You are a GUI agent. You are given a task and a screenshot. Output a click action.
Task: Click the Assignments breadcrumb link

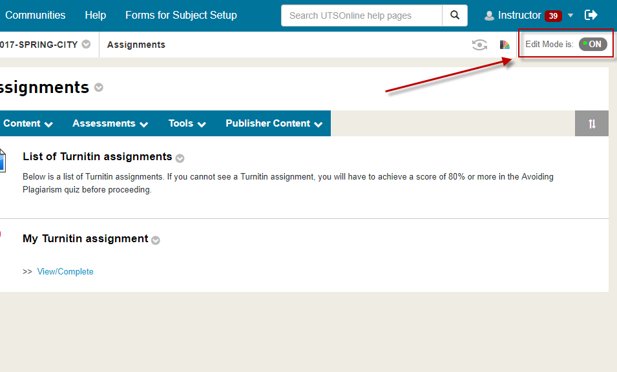tap(136, 45)
